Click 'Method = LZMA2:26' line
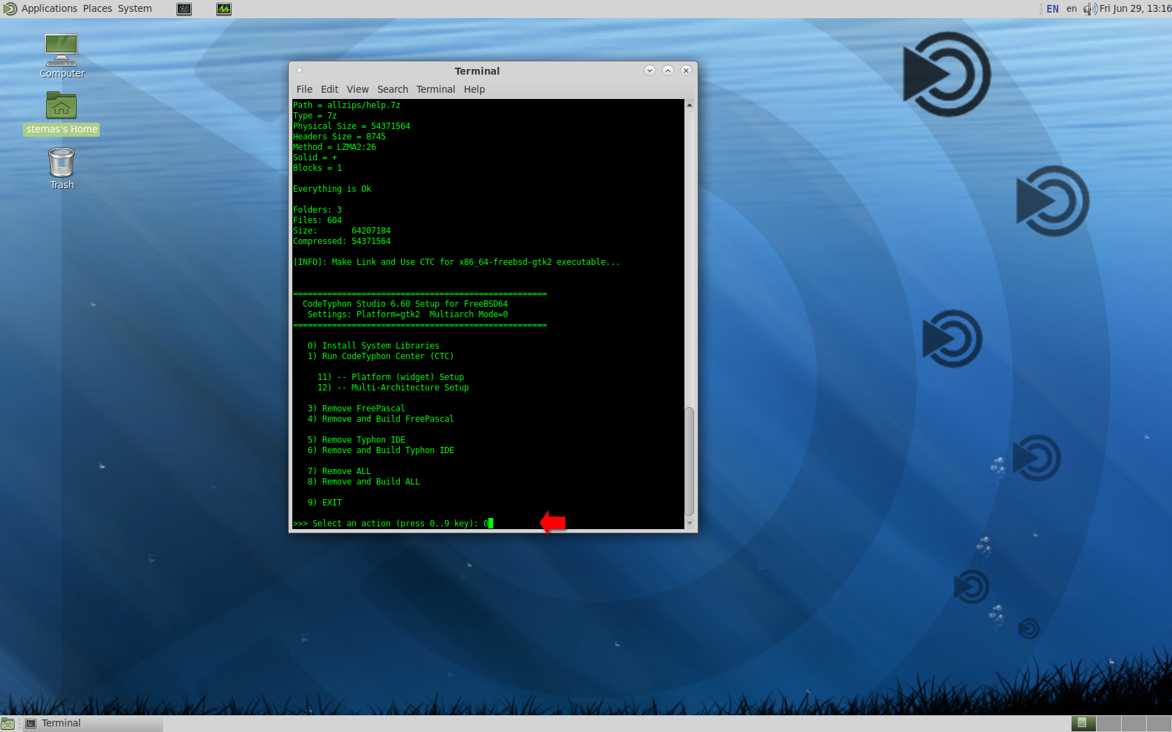1172x732 pixels. 334,147
